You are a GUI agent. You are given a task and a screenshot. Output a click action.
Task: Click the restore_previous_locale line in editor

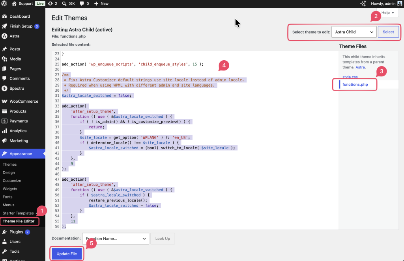118,200
